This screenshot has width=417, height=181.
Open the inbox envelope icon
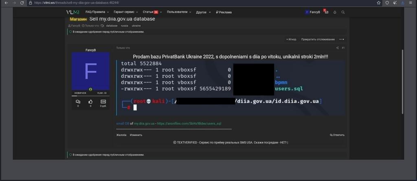click(x=326, y=12)
